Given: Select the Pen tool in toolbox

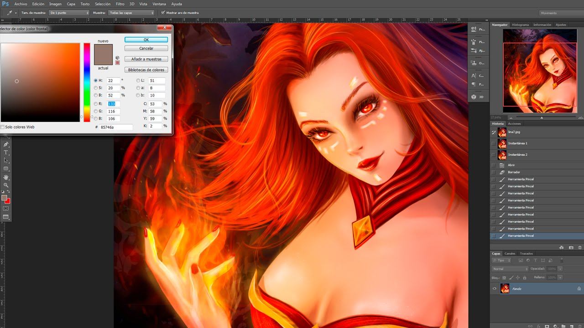Looking at the screenshot, I should [x=6, y=144].
